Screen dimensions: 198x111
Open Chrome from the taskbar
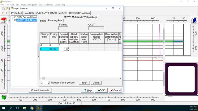click(x=32, y=108)
